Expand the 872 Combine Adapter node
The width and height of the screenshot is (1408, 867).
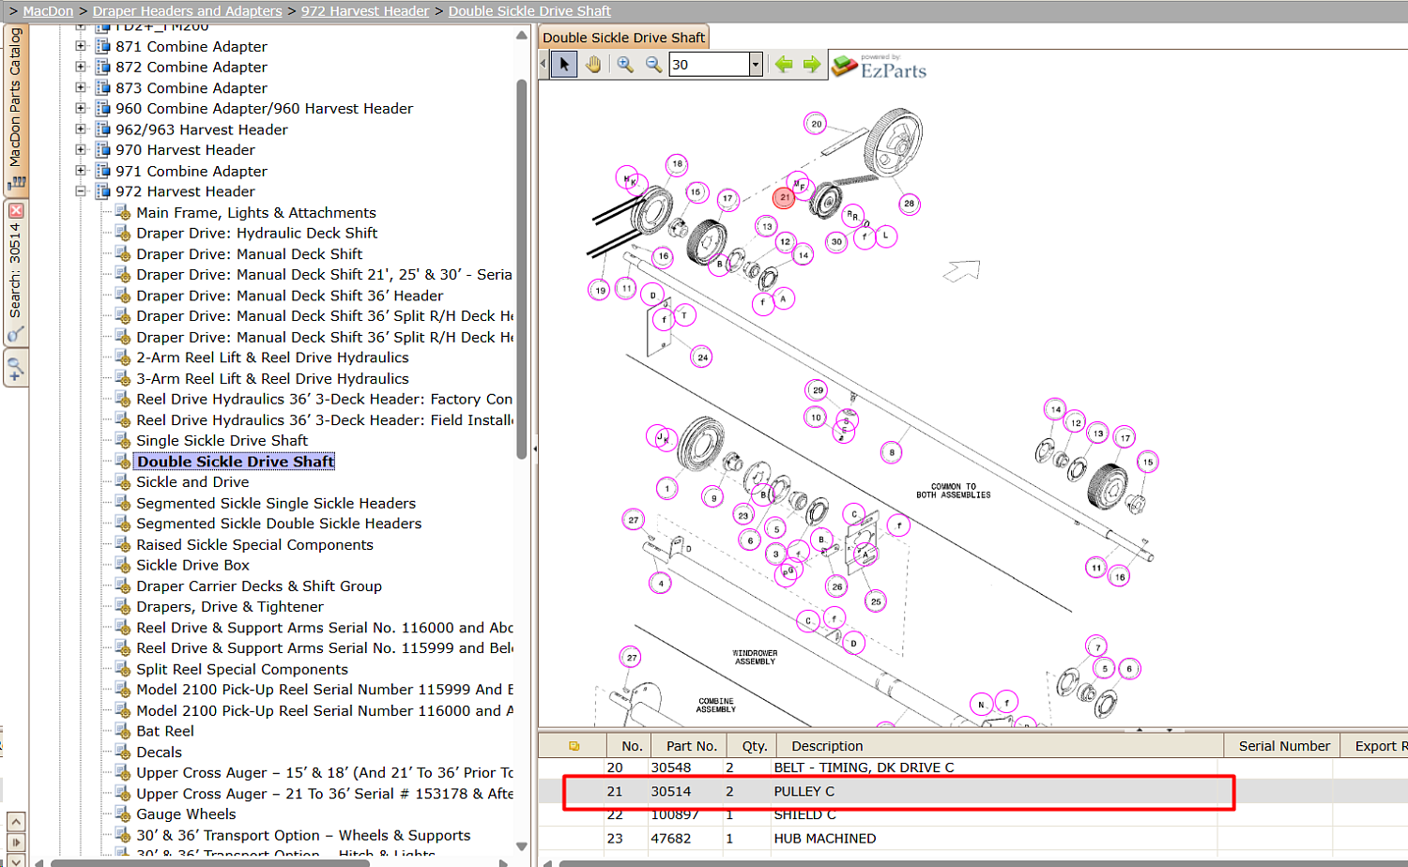point(81,67)
